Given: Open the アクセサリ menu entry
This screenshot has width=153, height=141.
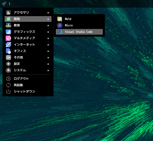Looking at the screenshot, I should (x=28, y=13).
